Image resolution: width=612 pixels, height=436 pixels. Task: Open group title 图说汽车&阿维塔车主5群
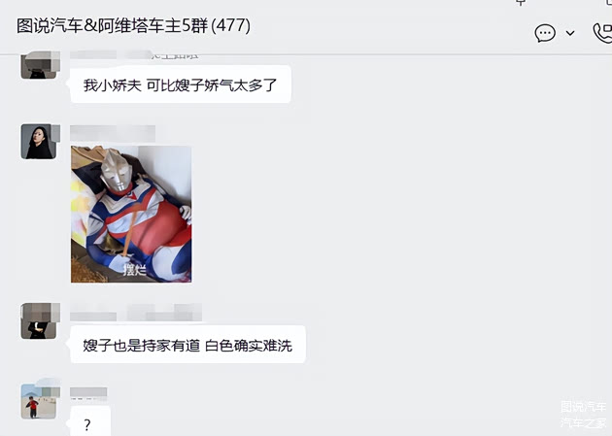click(113, 26)
